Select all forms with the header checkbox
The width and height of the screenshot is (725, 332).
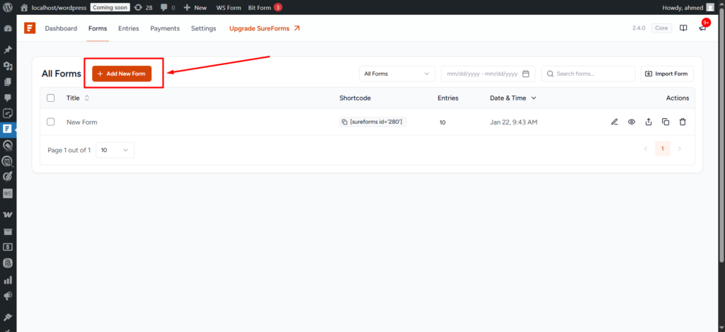click(51, 98)
